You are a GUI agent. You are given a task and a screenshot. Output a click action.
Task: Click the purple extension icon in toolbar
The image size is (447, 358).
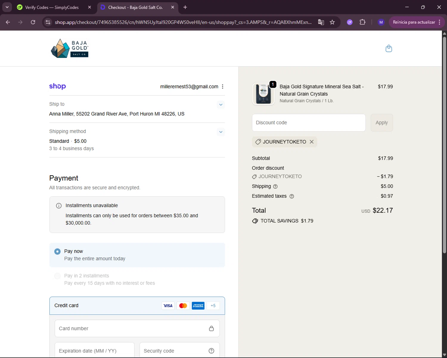tap(350, 22)
